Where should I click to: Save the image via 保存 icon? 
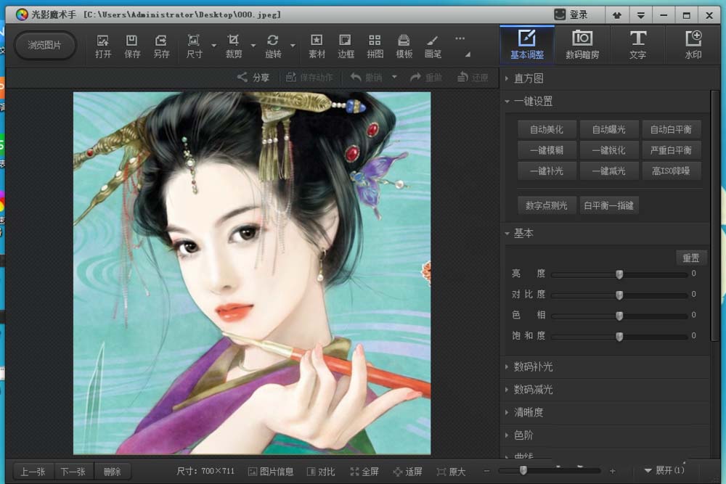[132, 46]
